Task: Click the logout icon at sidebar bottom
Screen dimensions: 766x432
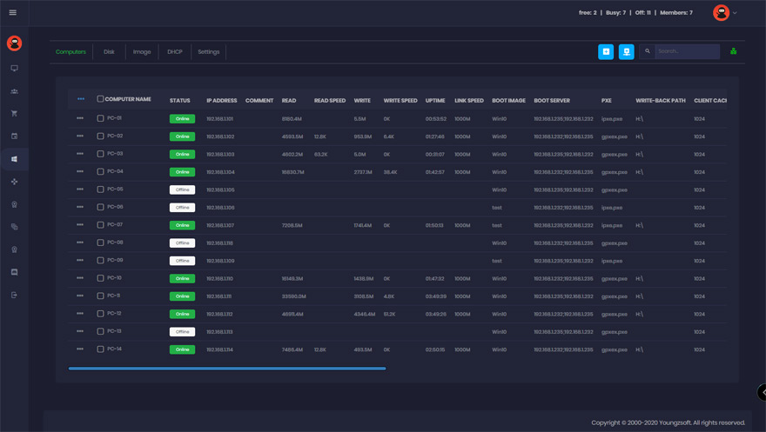Action: (x=14, y=296)
